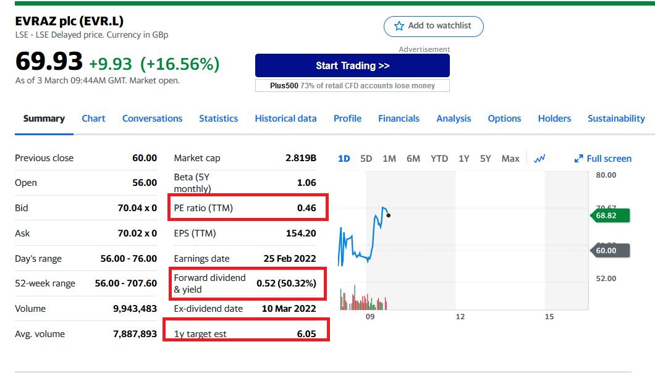
Task: Click the PE ratio (TTM) value 0.46
Action: click(306, 208)
